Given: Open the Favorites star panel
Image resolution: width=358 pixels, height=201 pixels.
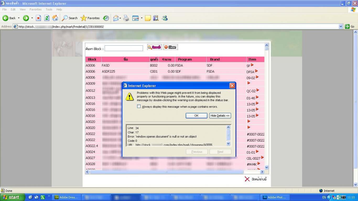Looking at the screenshot, I should tap(90, 18).
